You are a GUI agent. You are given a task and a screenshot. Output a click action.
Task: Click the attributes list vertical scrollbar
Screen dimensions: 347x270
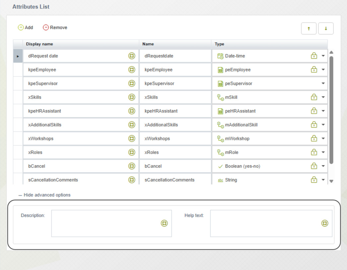[x=331, y=110]
